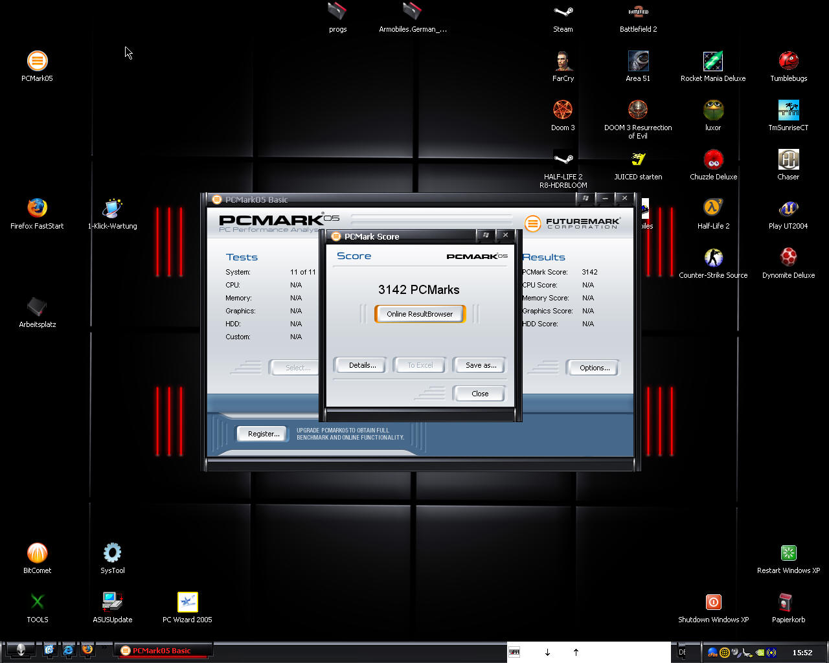Open the PCMark05 desktop icon
829x663 pixels.
37,62
